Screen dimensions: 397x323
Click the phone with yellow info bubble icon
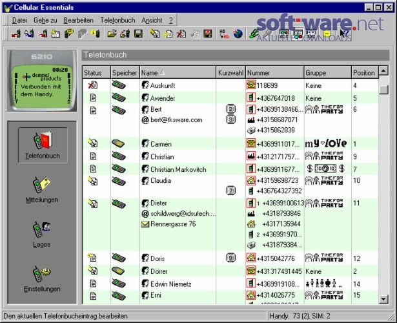95,34
